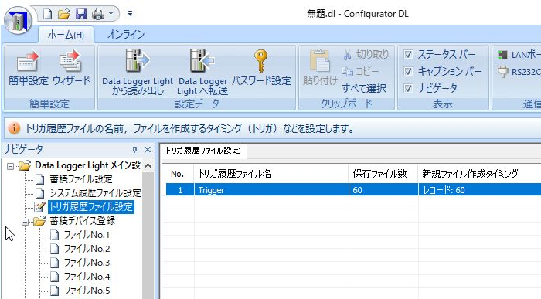Select ファイルNo.3 in the navigator tree
Viewport: 541px width, 299px height.
click(87, 263)
